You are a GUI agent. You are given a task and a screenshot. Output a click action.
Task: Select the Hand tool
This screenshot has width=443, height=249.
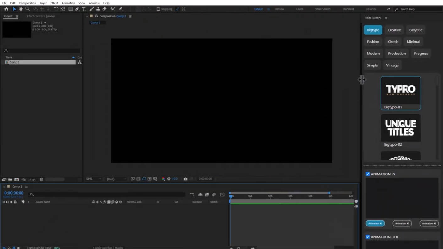pyautogui.click(x=21, y=9)
